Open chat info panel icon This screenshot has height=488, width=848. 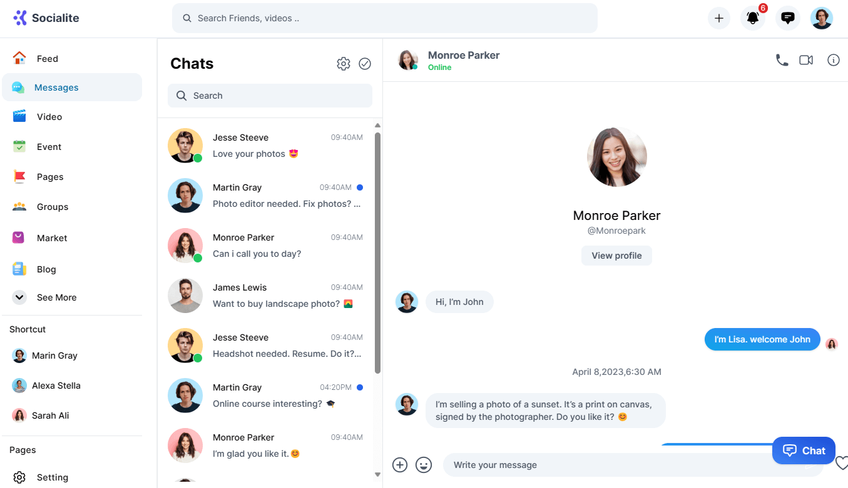(833, 60)
